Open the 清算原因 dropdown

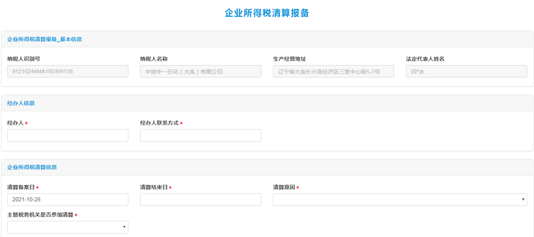click(400, 200)
